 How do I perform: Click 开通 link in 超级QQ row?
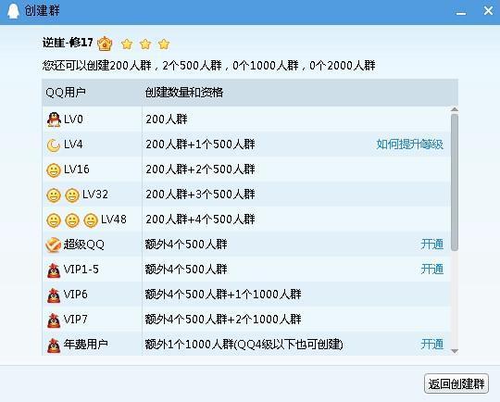(x=432, y=245)
